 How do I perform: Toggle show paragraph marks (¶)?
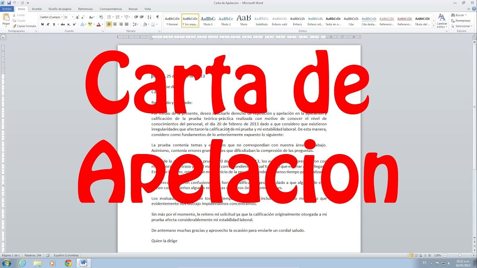point(158,17)
